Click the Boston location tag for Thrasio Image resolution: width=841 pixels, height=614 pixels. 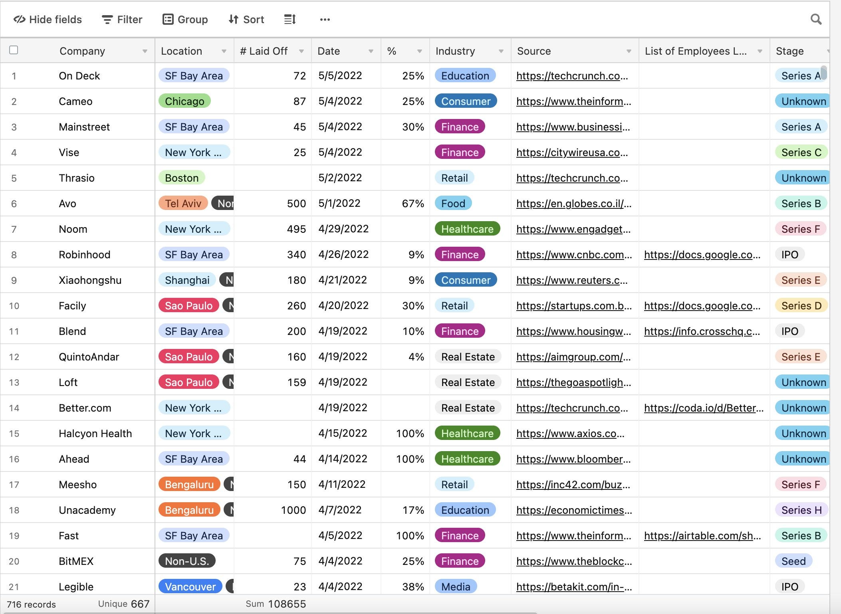point(182,178)
